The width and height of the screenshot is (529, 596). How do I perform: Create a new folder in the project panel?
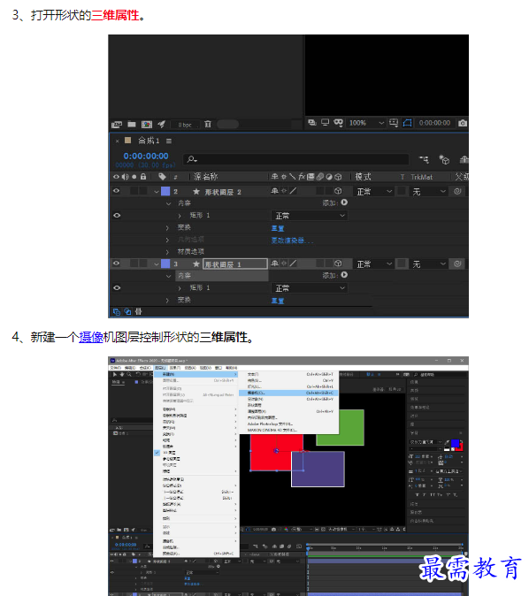pyautogui.click(x=132, y=124)
